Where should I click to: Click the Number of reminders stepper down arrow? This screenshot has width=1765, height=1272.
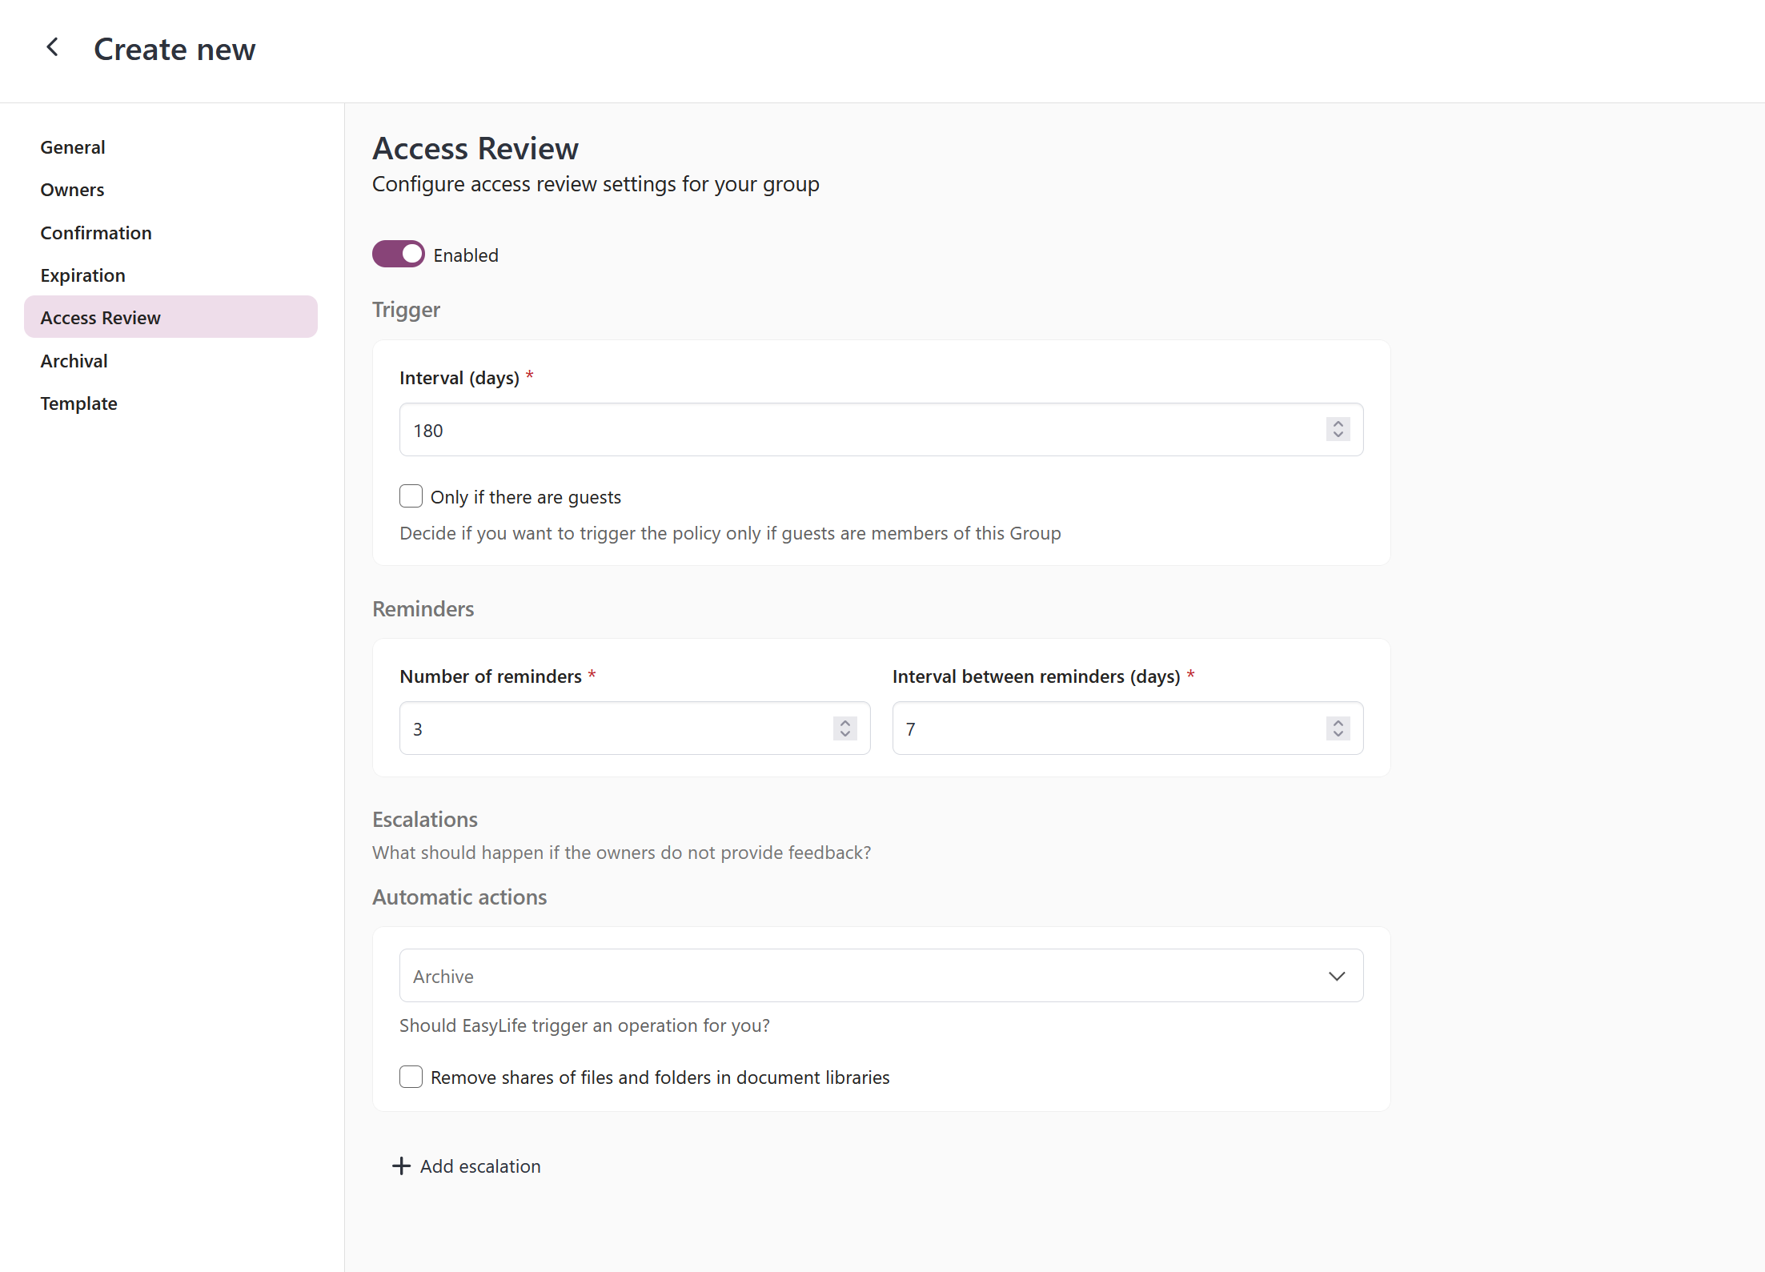[x=844, y=733]
